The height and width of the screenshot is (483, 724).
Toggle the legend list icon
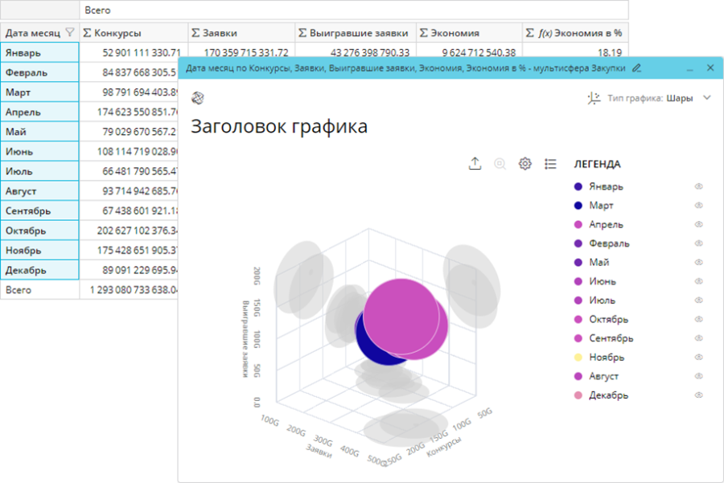(550, 164)
